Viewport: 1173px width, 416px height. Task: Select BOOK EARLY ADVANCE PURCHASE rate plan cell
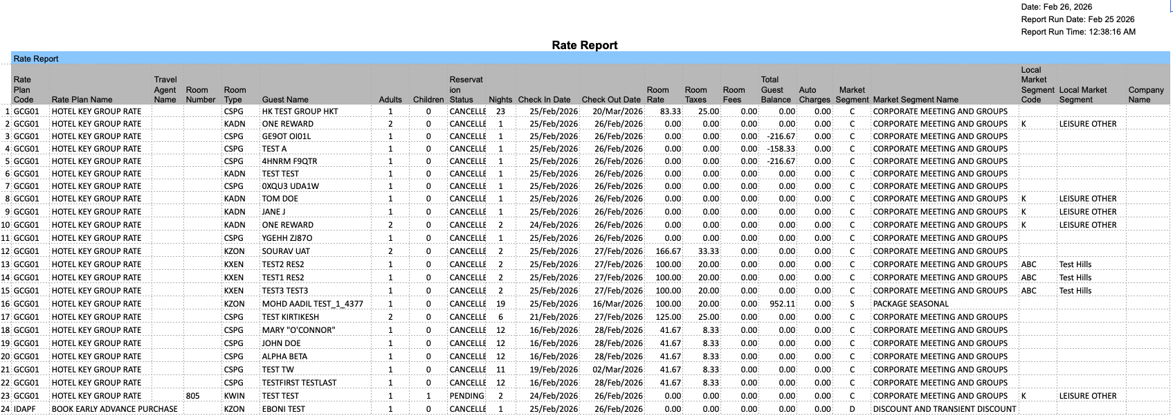tap(114, 409)
